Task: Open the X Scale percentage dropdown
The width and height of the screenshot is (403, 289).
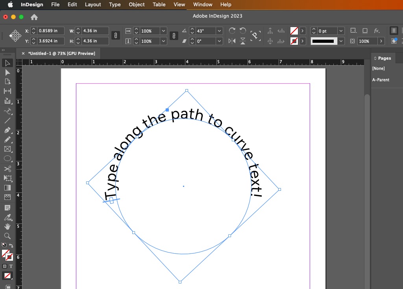Action: pyautogui.click(x=163, y=31)
